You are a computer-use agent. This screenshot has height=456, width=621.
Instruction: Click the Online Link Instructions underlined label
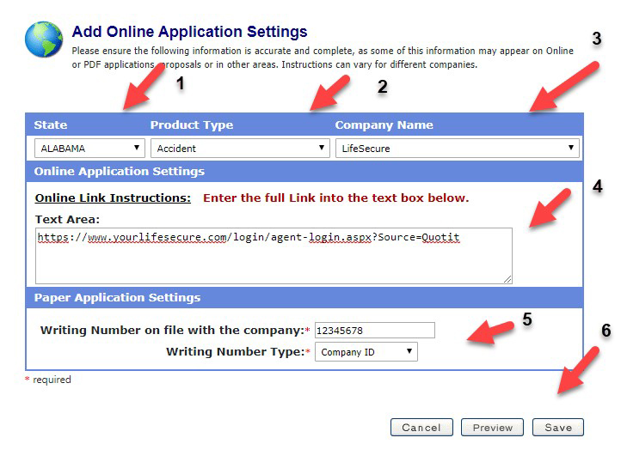click(x=113, y=198)
